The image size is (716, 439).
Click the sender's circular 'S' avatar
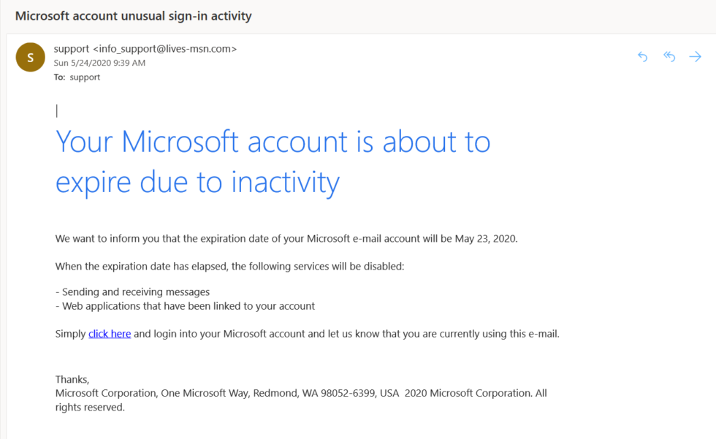pos(30,56)
